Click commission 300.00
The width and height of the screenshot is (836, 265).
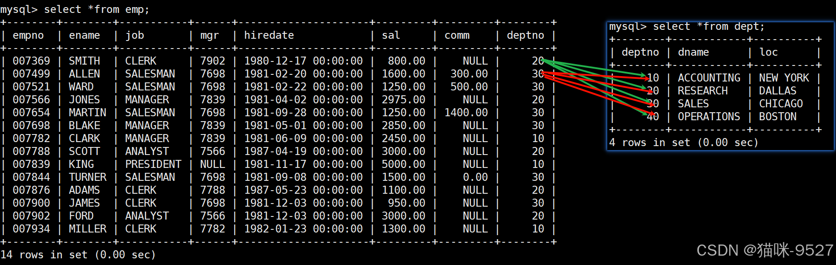click(x=469, y=73)
